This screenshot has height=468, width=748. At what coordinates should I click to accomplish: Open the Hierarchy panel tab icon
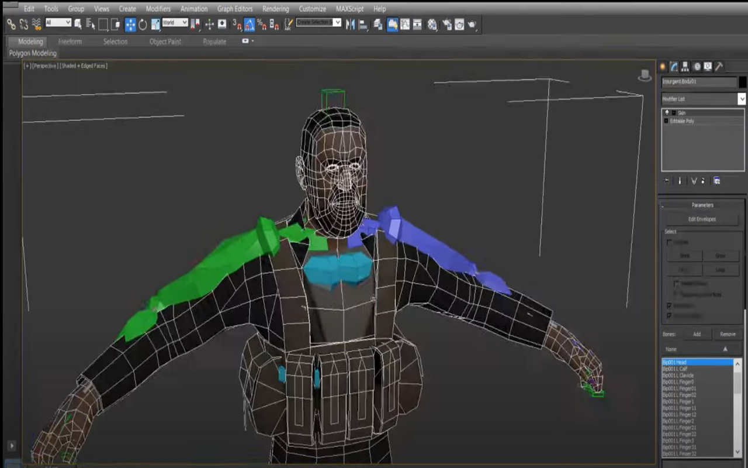pos(685,66)
